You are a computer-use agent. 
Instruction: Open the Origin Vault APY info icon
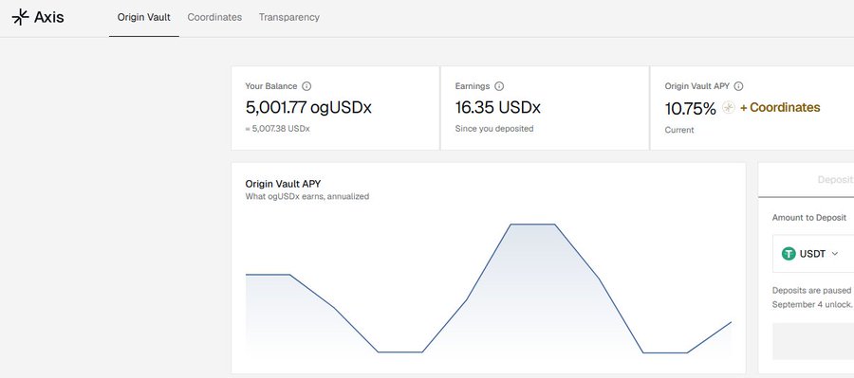(x=738, y=86)
